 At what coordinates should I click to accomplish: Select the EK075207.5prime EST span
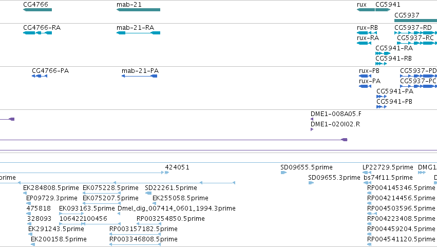click(102, 203)
